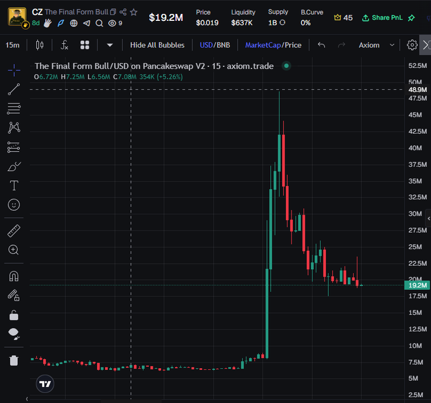
Task: Select the brush drawing tool
Action: coord(14,166)
